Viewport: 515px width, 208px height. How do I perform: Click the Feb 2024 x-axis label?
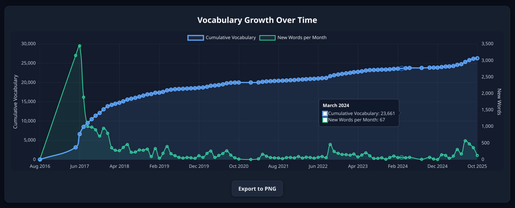398,166
